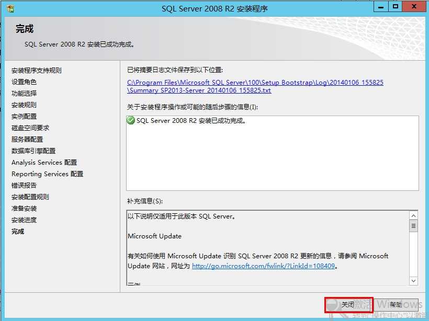This screenshot has height=321, width=429.
Task: Select the Analysis Services 配置 step
Action: pyautogui.click(x=44, y=163)
